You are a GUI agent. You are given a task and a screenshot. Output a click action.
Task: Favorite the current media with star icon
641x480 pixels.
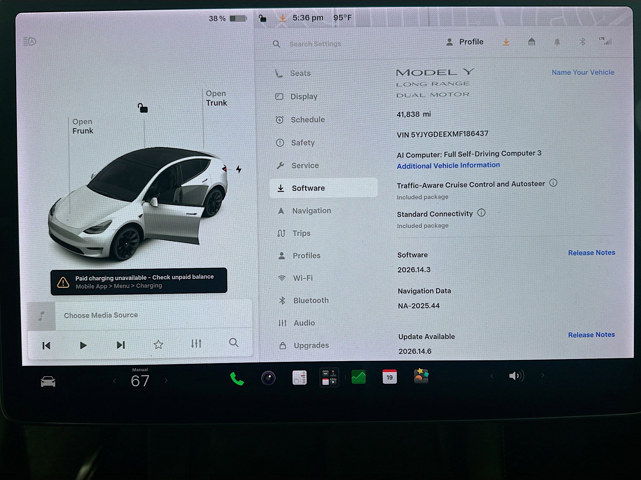click(x=158, y=344)
